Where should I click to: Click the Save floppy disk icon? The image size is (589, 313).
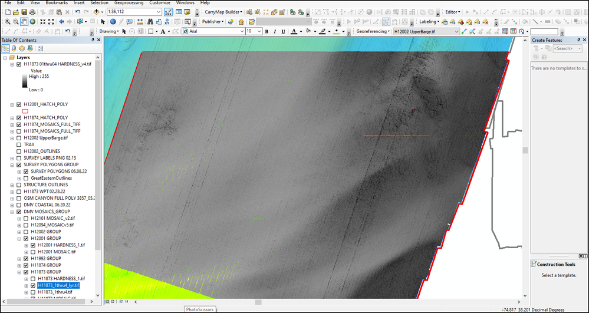click(24, 12)
